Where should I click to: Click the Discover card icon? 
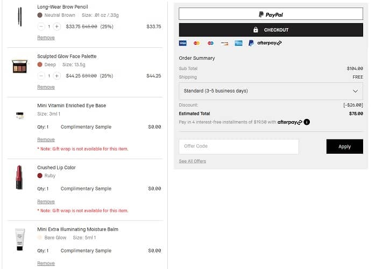point(225,43)
